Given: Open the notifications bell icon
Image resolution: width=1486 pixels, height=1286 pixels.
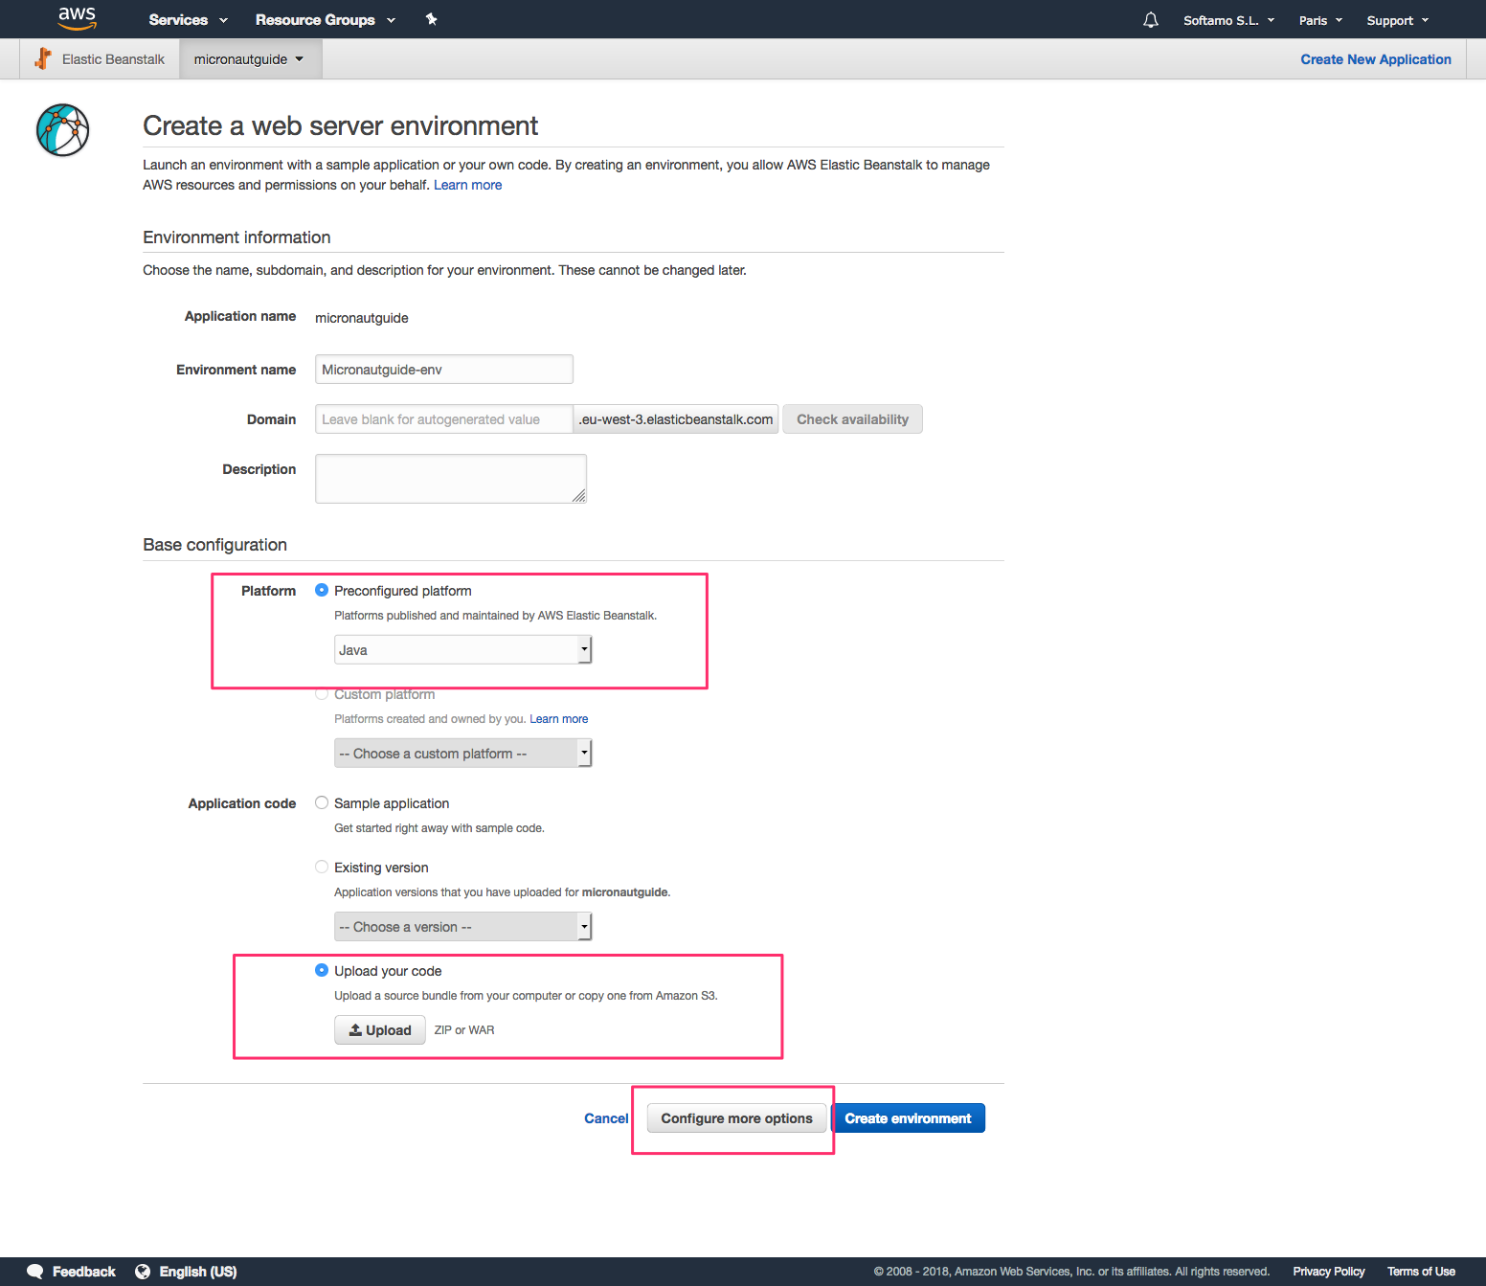Looking at the screenshot, I should click(1150, 20).
